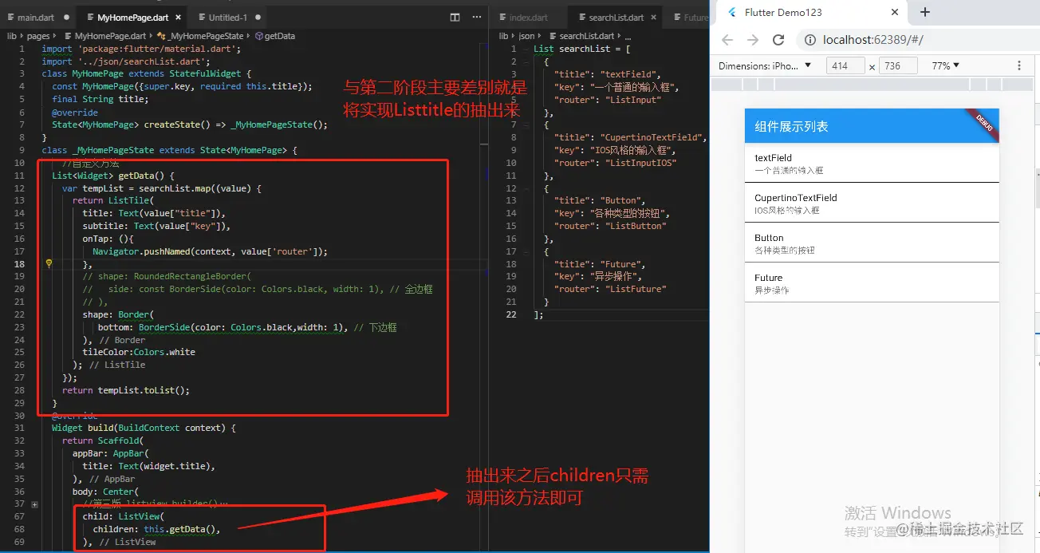
Task: Click the 'children: this.getData(),' line
Action: coord(156,529)
